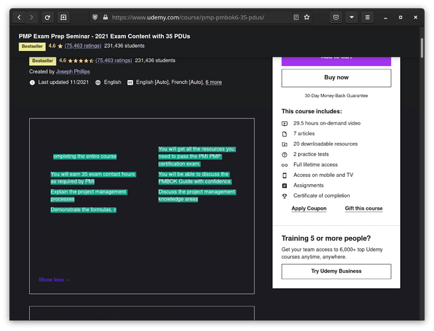The width and height of the screenshot is (434, 331).
Task: Click the Buy now button
Action: tap(337, 77)
